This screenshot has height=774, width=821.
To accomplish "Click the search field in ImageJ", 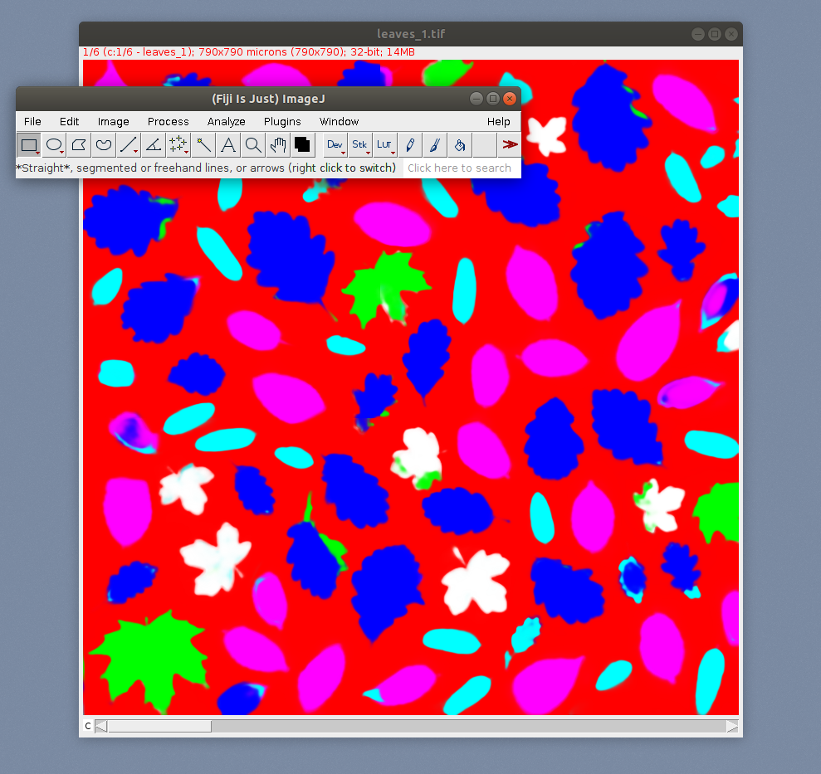I will click(459, 168).
